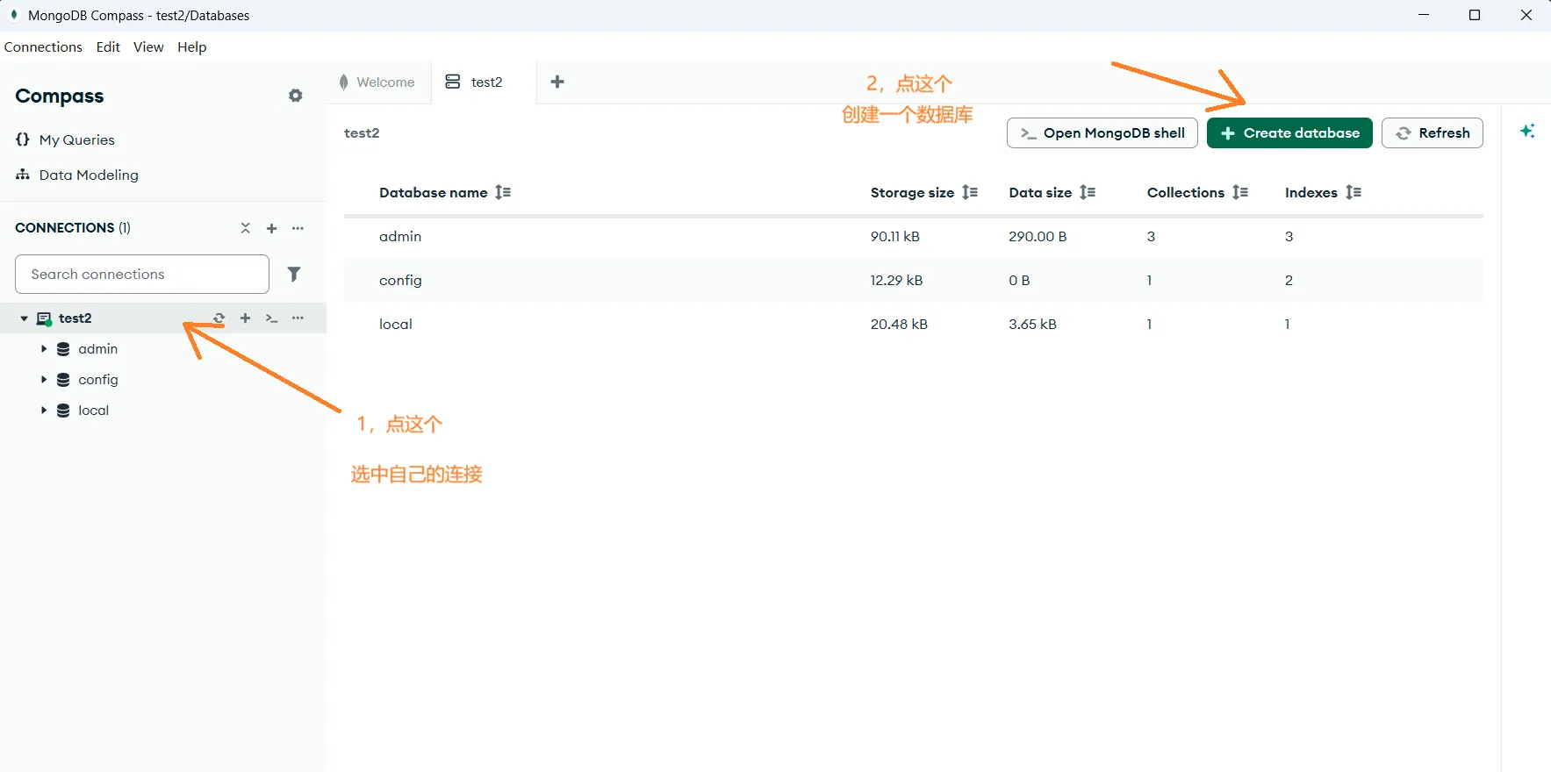The height and width of the screenshot is (772, 1551).
Task: Expand the config database in sidebar
Action: (43, 380)
